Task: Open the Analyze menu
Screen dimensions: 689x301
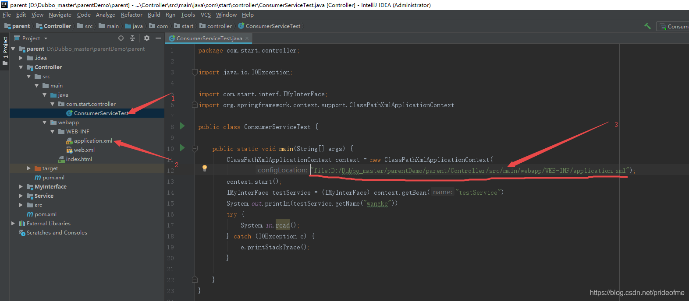Action: (106, 15)
